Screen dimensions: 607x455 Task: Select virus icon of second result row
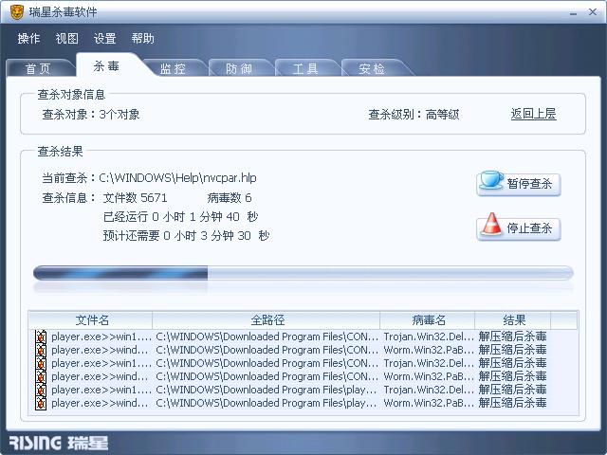click(x=41, y=350)
